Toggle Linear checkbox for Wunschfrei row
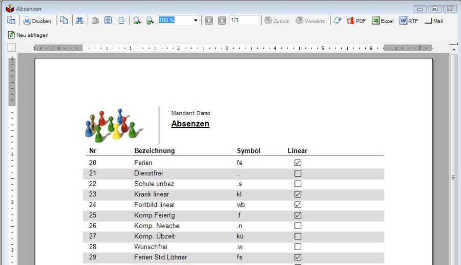This screenshot has height=265, width=461. [298, 247]
